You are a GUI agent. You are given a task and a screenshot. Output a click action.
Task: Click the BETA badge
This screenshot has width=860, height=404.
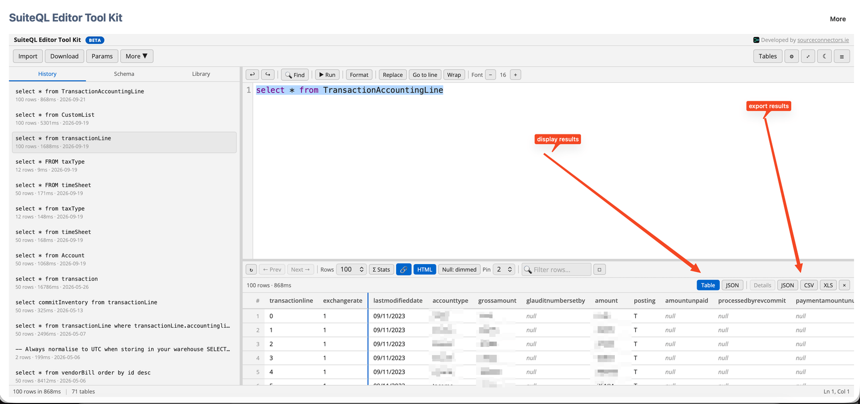coord(95,40)
